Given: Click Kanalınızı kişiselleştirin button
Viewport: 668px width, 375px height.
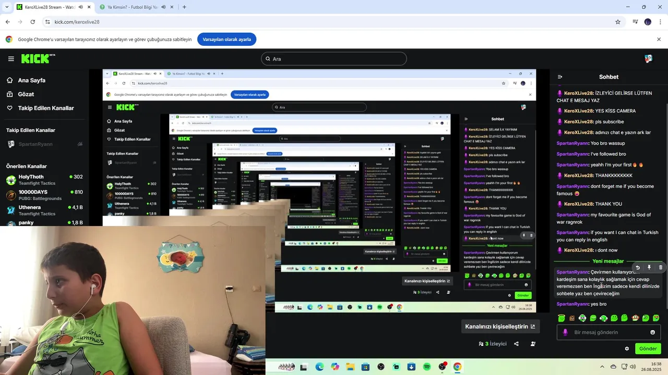Looking at the screenshot, I should [x=500, y=327].
